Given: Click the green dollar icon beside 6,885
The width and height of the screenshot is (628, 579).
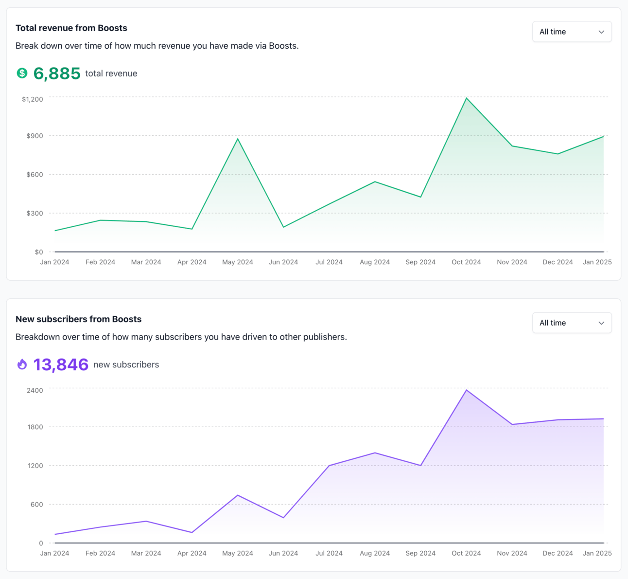Looking at the screenshot, I should pyautogui.click(x=22, y=73).
